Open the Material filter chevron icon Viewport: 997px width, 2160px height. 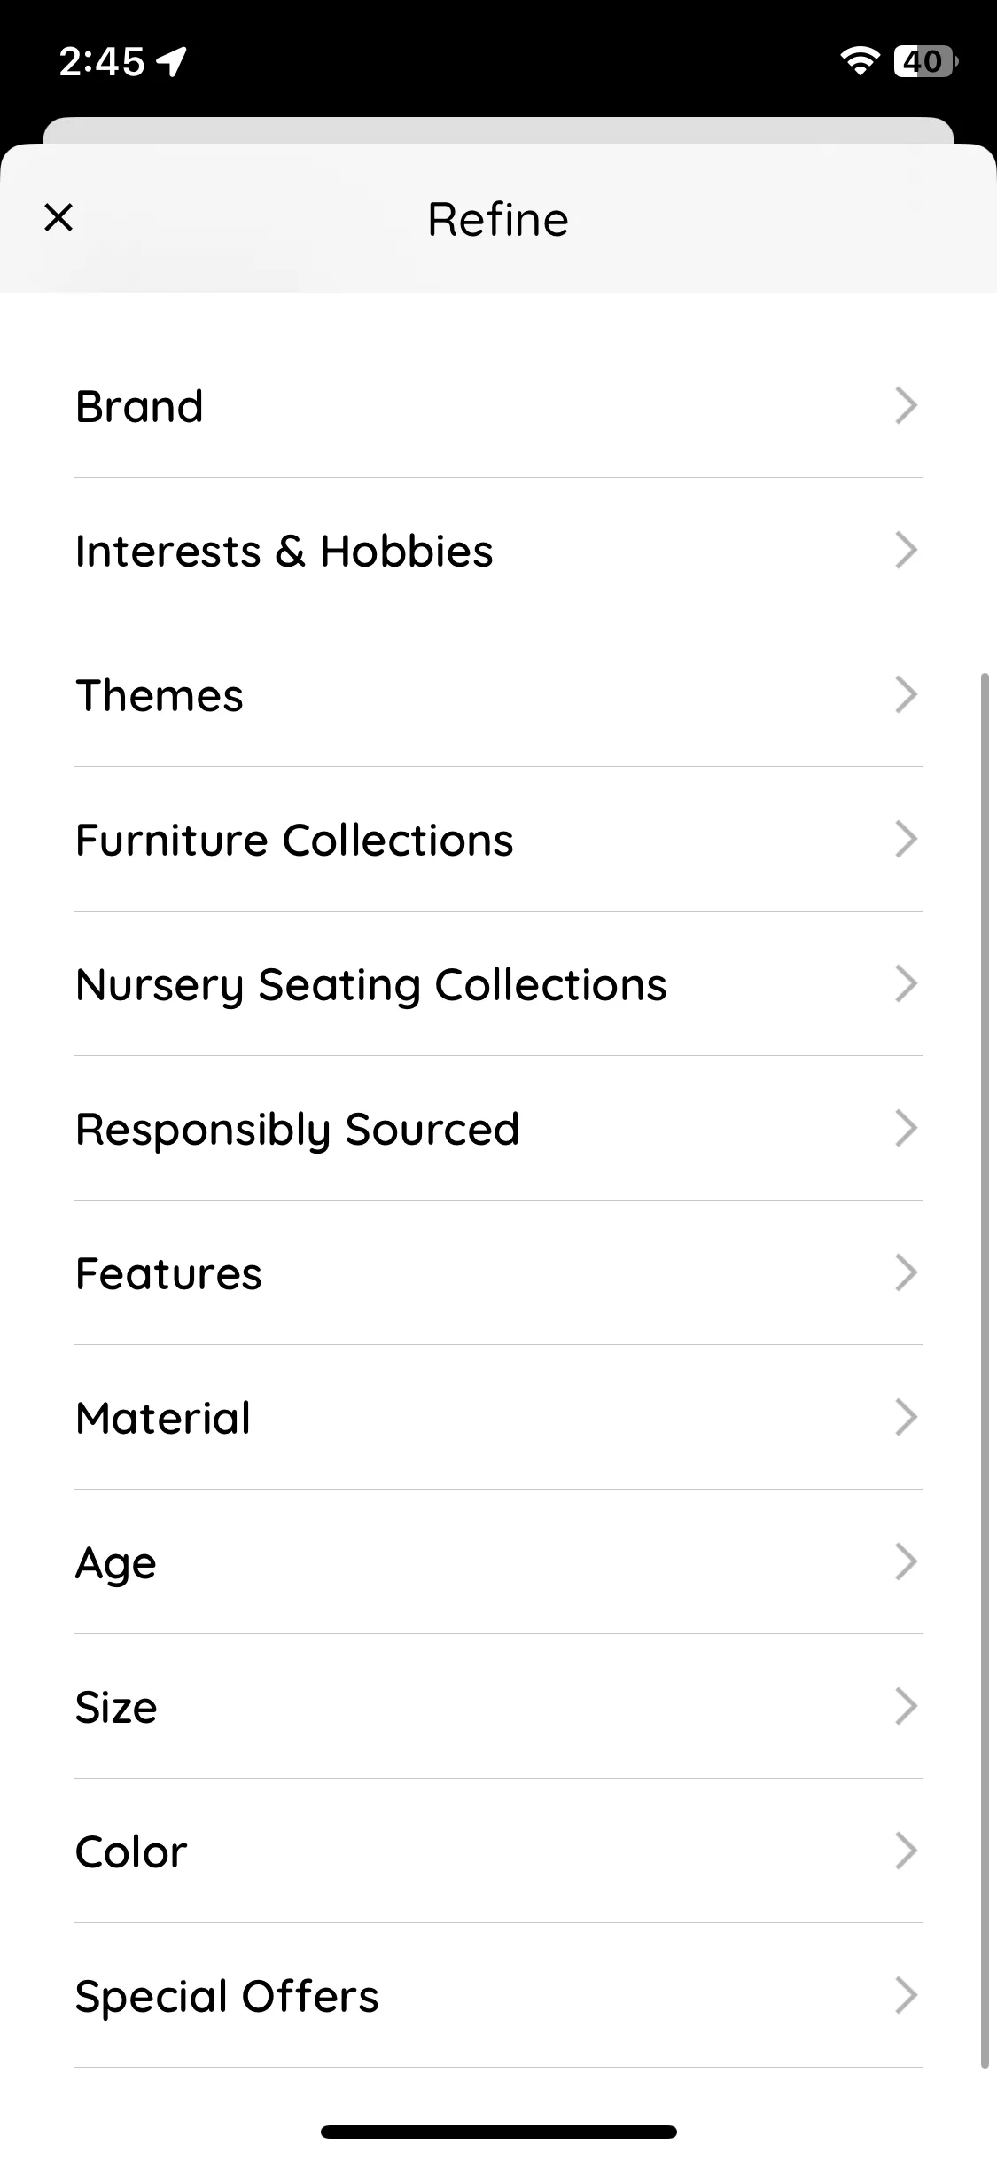click(x=906, y=1418)
